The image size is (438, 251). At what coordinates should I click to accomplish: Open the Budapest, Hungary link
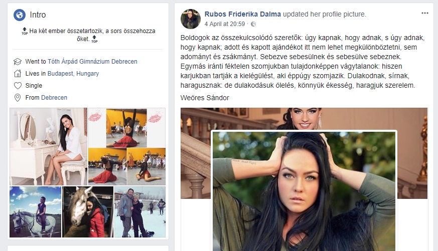73,73
